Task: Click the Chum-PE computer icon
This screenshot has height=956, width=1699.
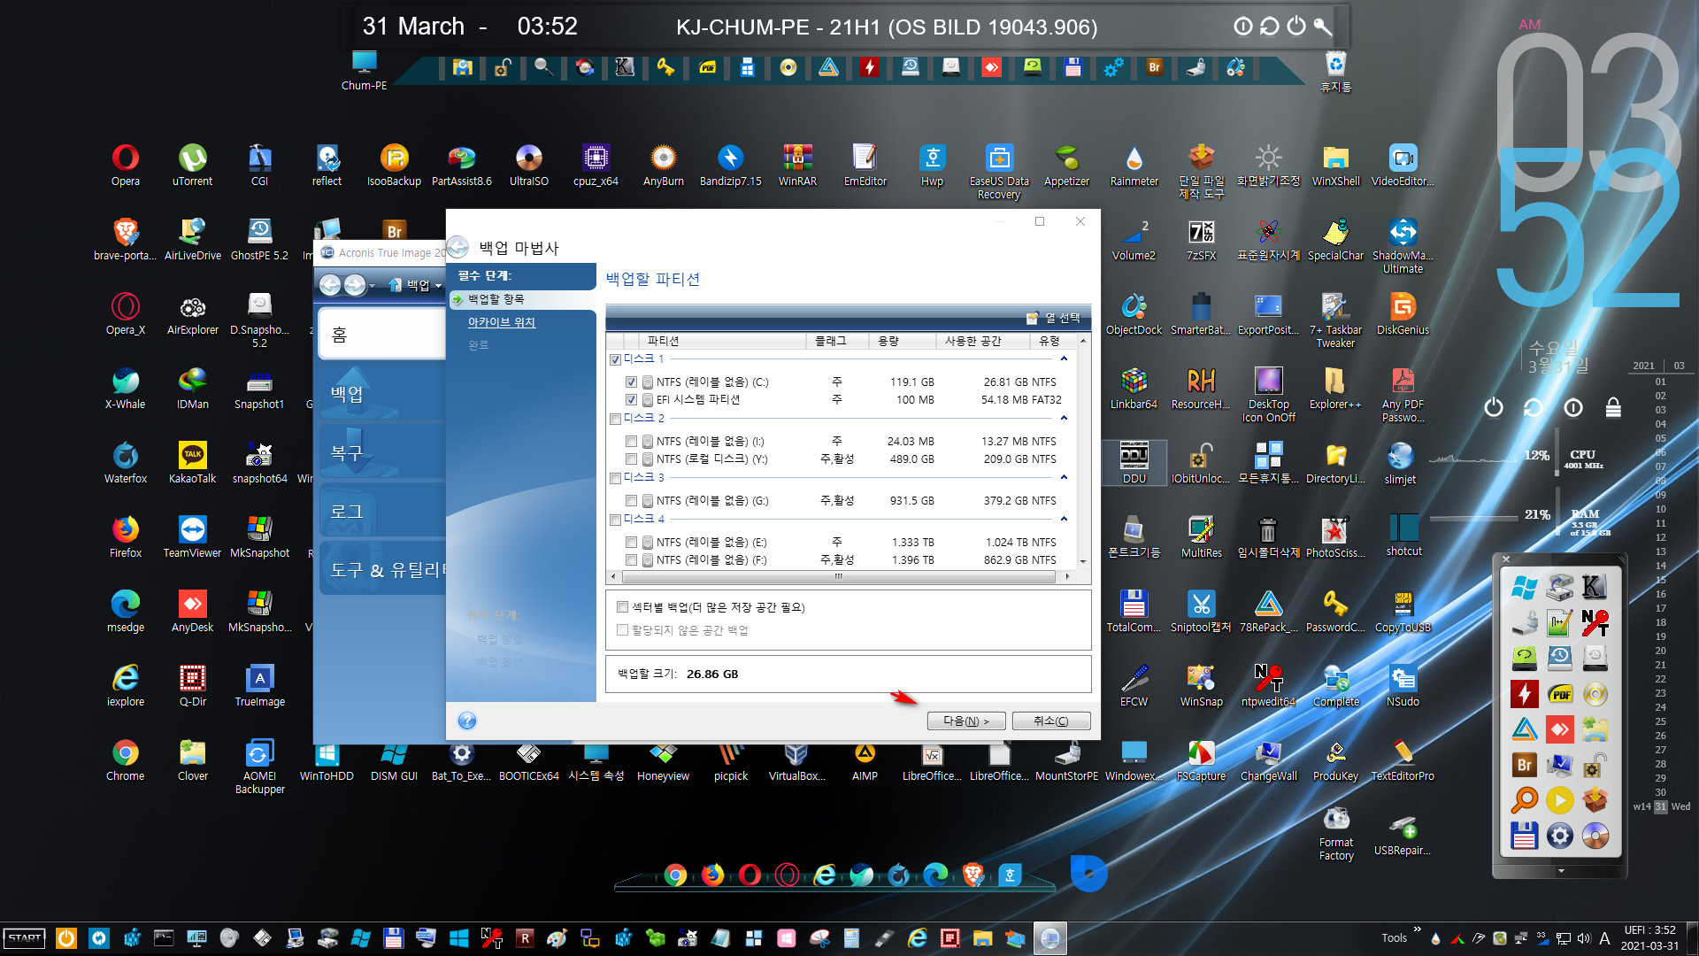Action: coord(364,71)
